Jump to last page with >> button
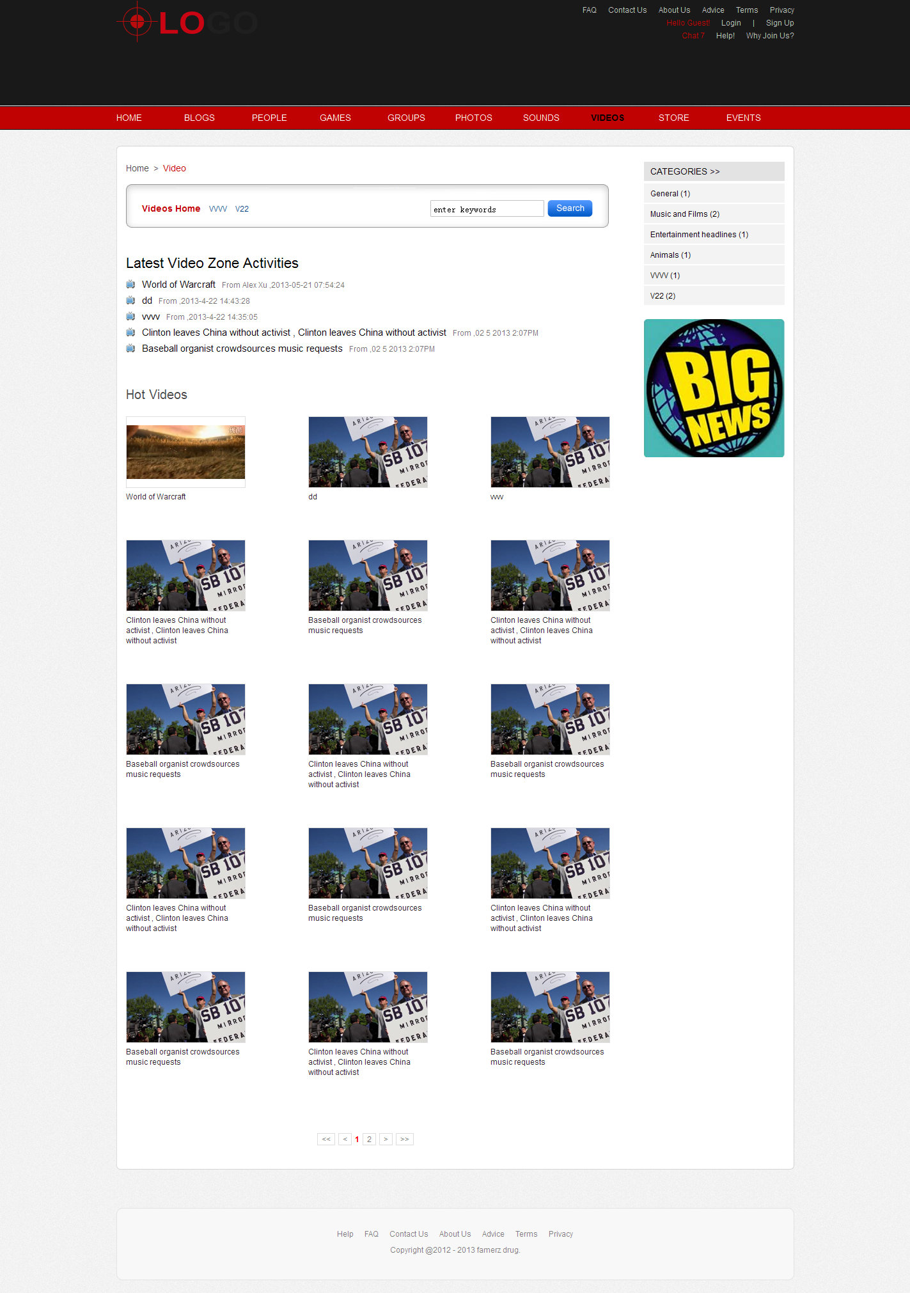The image size is (910, 1293). tap(405, 1139)
